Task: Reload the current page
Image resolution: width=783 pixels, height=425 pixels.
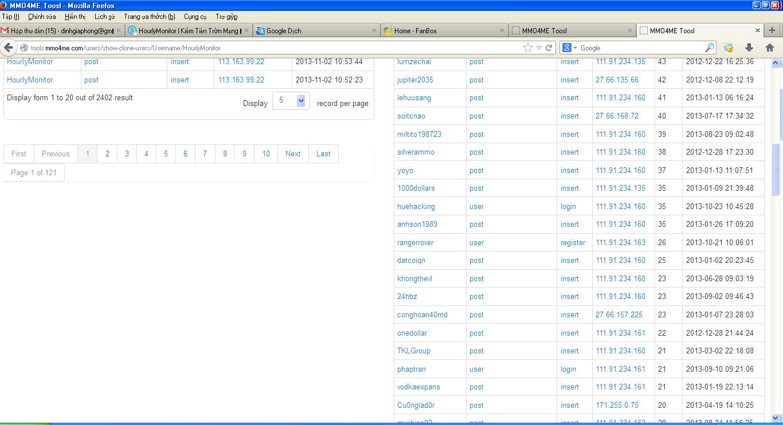Action: coord(549,48)
